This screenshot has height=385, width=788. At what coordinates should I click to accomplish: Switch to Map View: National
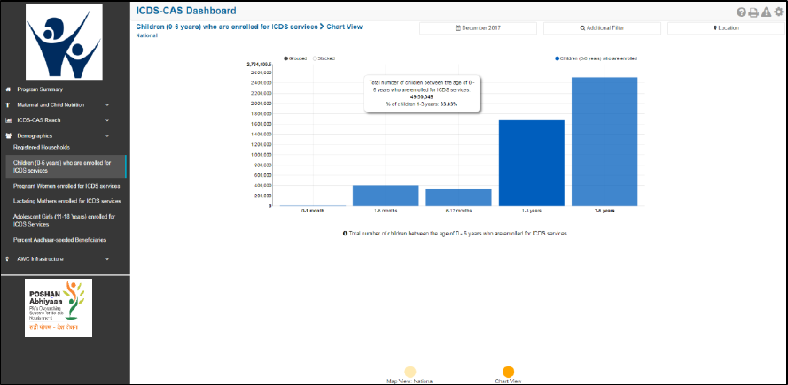coord(410,372)
